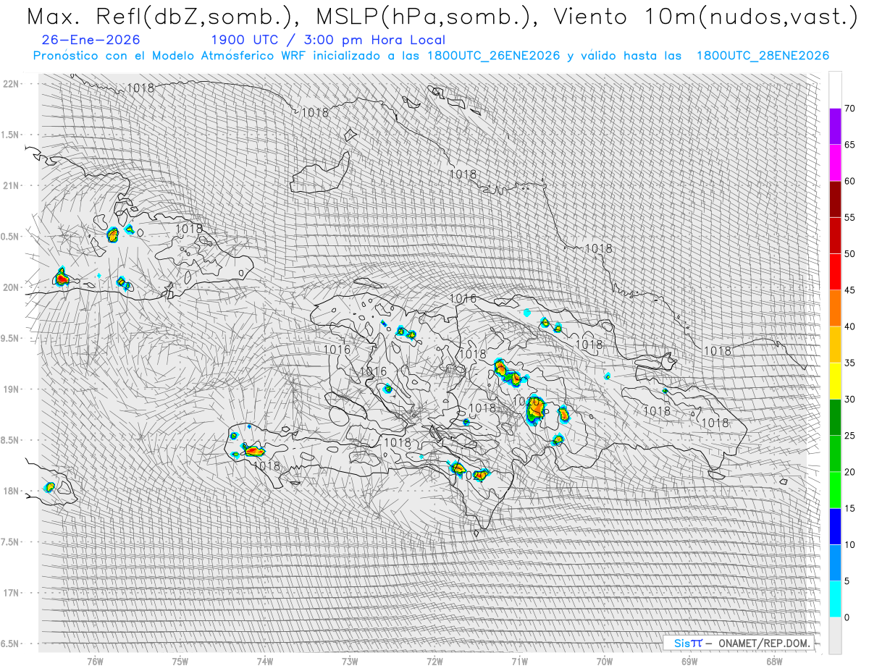
Task: Select the orange 40-45 dBZ legend swatch
Action: coord(835,308)
